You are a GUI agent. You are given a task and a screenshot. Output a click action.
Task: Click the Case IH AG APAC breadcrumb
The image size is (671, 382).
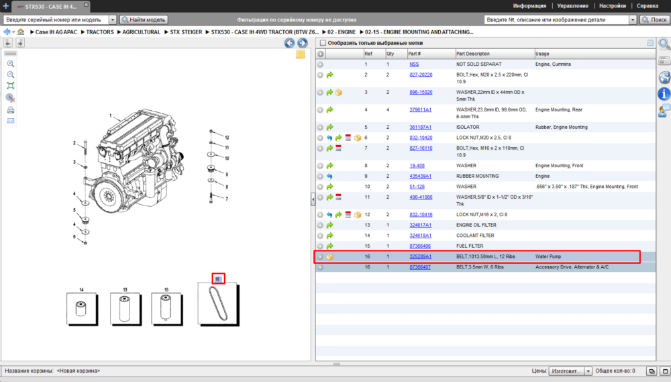coord(56,32)
